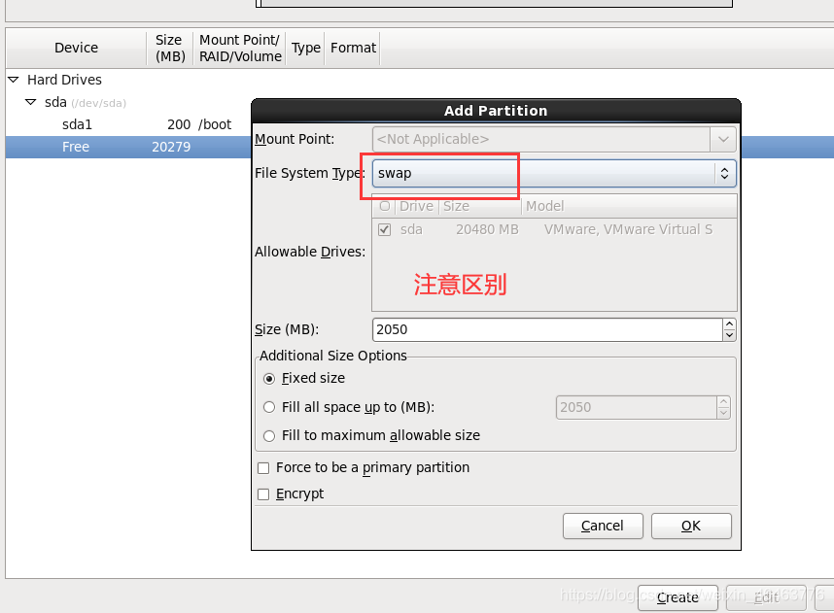Increase Size (MB) with up arrow
834x613 pixels.
729,324
